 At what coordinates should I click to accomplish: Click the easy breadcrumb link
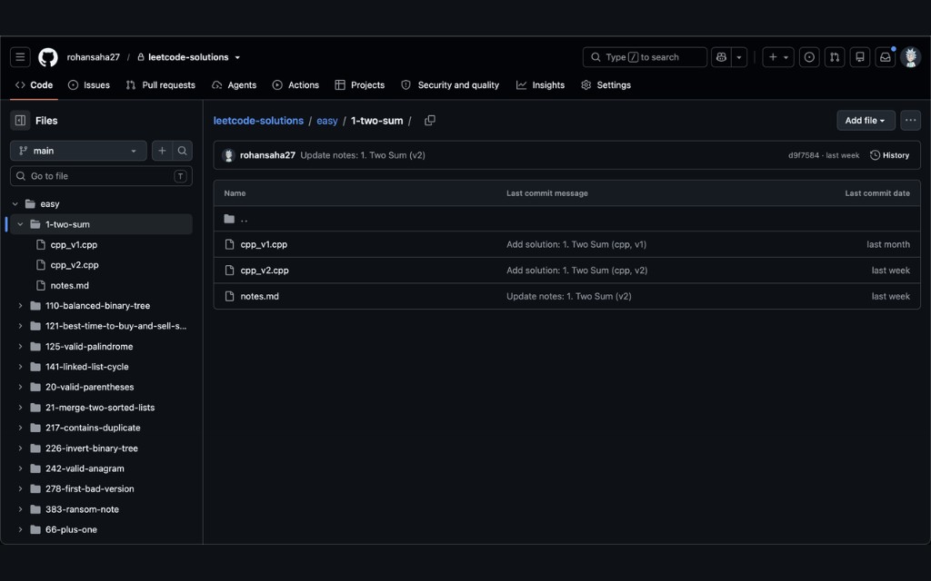(327, 121)
